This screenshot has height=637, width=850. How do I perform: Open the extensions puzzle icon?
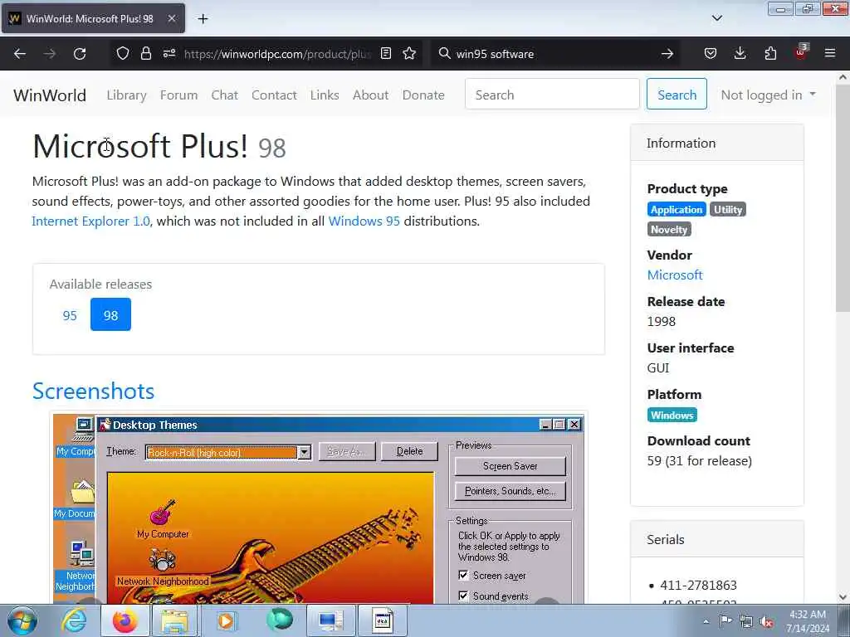pyautogui.click(x=770, y=53)
